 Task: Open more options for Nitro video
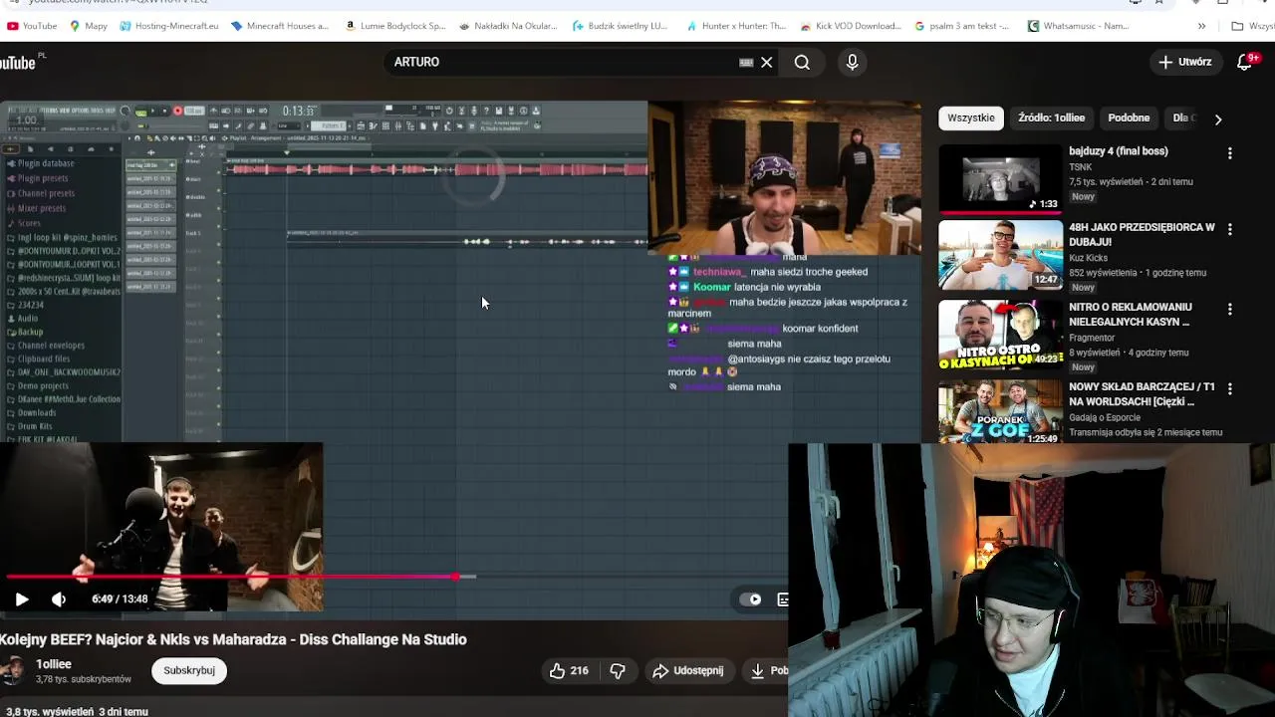1230,310
